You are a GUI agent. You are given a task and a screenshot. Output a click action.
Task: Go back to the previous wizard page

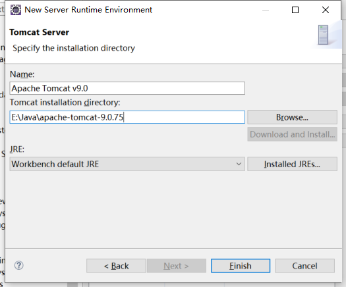click(x=116, y=266)
